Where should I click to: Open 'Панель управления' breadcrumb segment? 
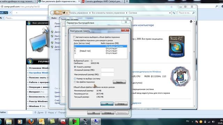point(78,13)
